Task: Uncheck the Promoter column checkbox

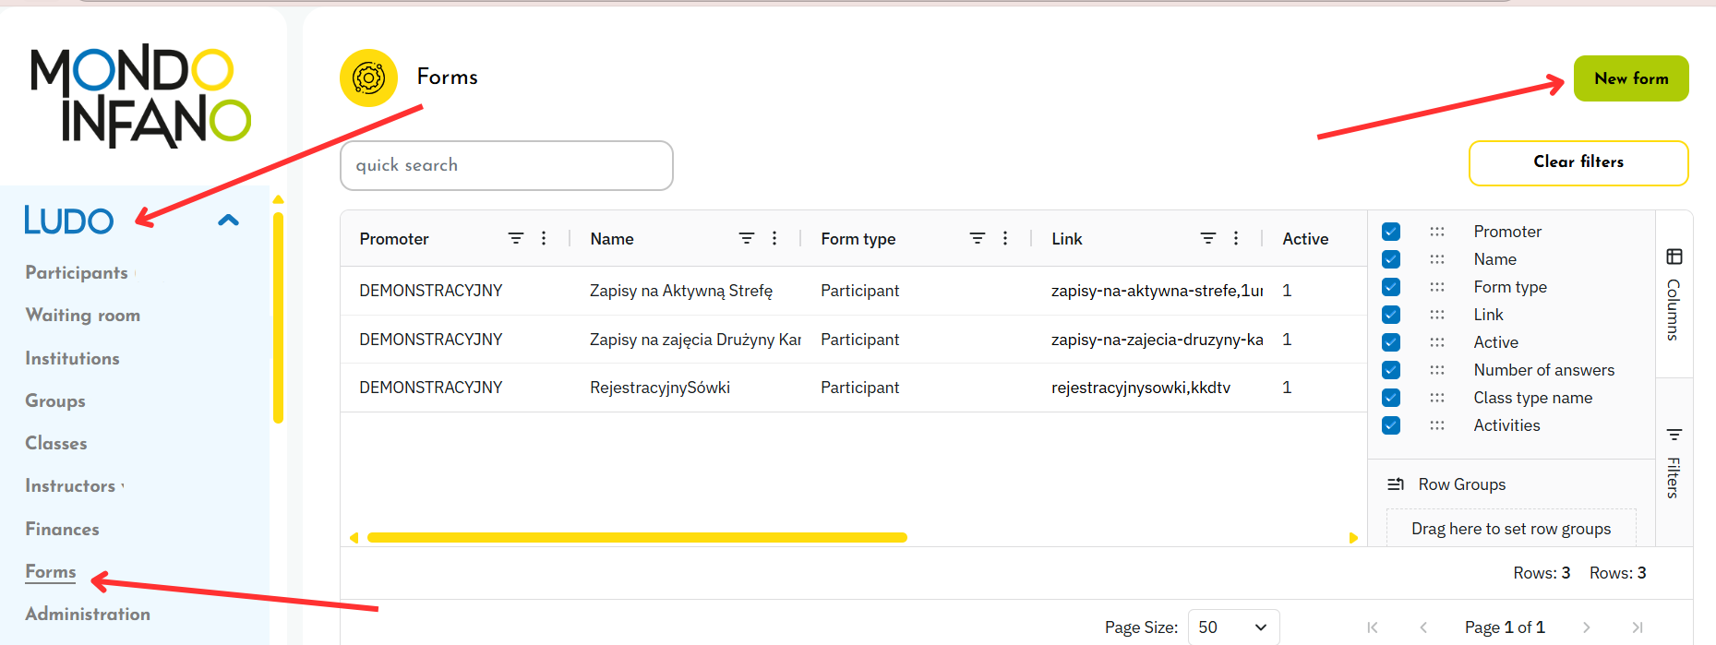Action: coord(1391,232)
